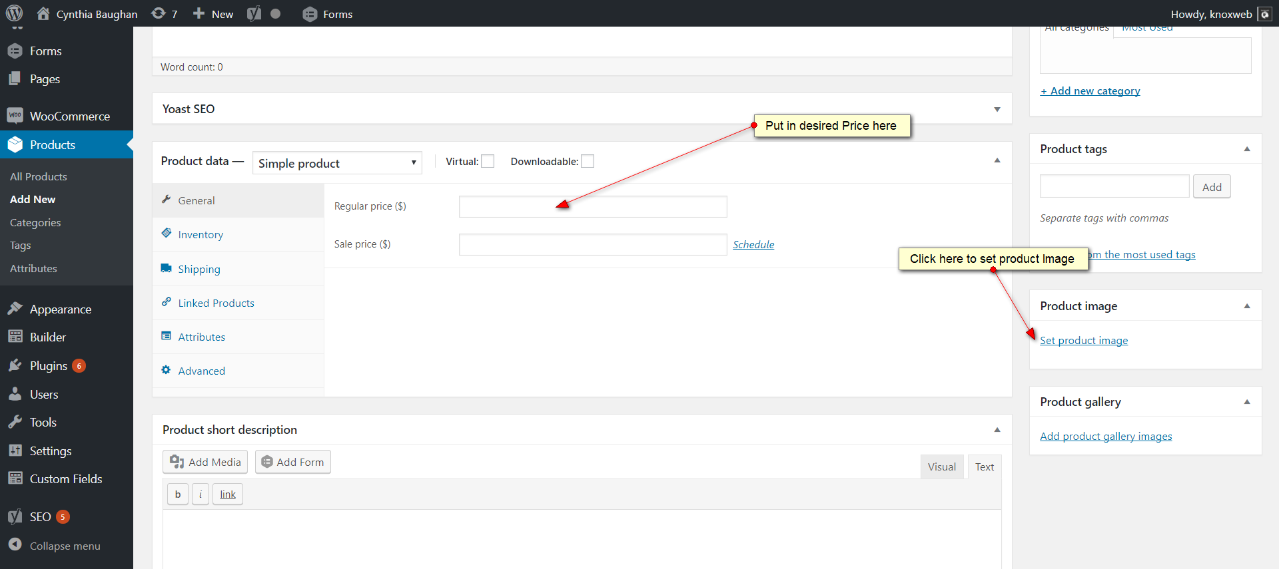
Task: Click the General wrench icon
Action: [x=167, y=200]
